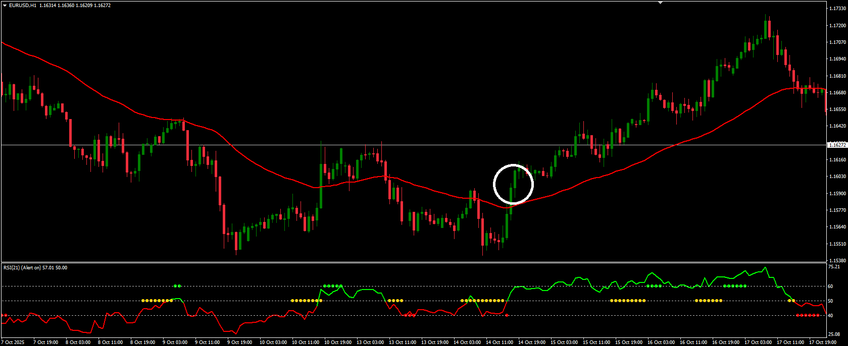Click the 9 Oct 19:00 time label

click(x=239, y=342)
